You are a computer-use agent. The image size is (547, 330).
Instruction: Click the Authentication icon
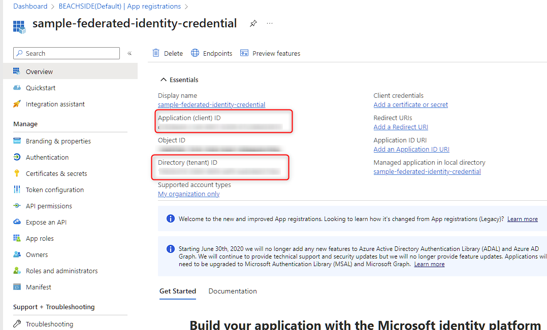coord(17,157)
